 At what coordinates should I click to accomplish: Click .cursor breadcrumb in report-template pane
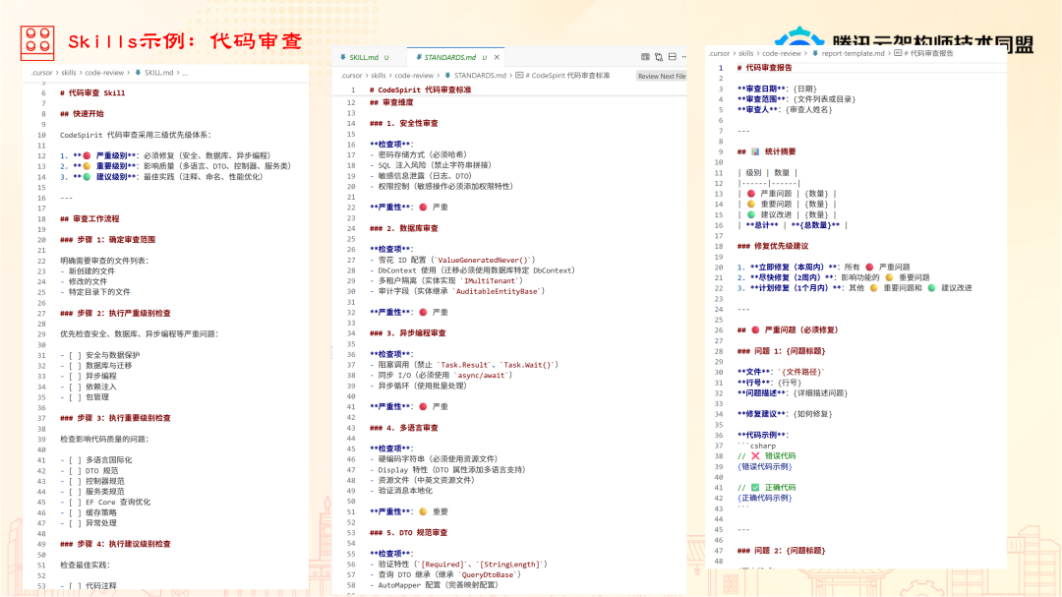(719, 53)
